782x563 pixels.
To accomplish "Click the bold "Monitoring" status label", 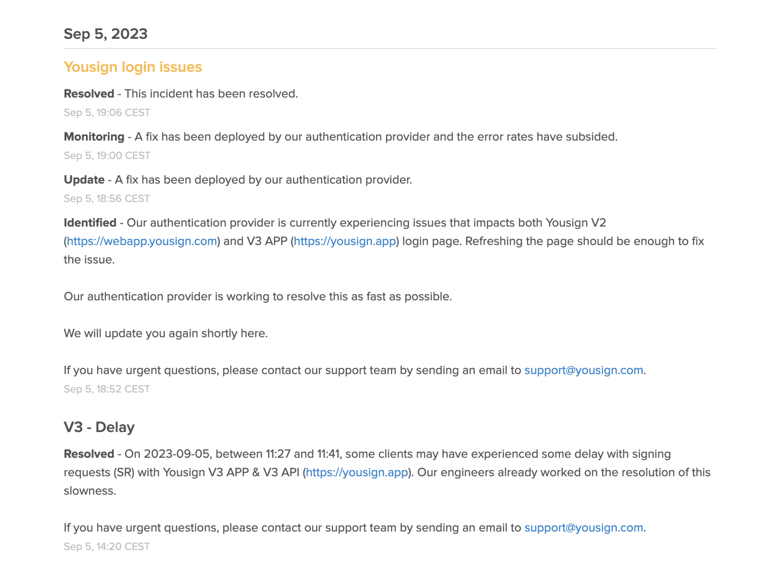I will (94, 137).
